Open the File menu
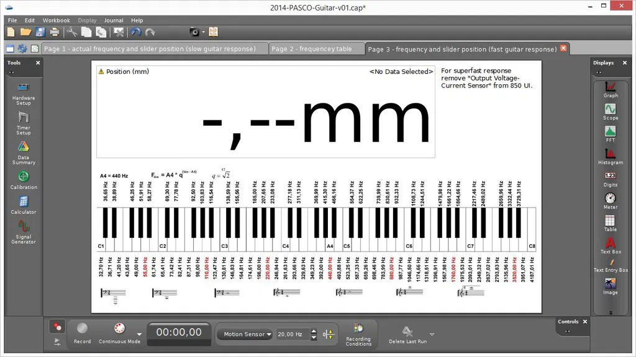 coord(12,20)
